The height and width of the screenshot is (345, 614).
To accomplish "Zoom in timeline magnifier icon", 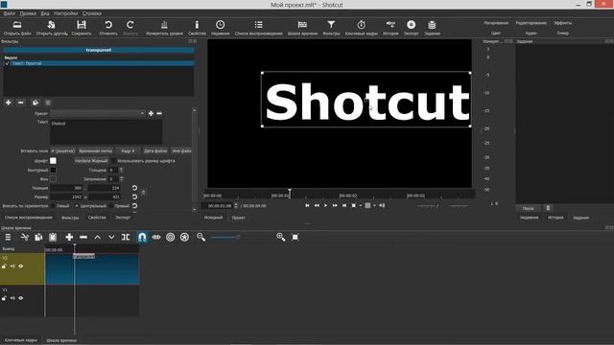I will click(281, 237).
